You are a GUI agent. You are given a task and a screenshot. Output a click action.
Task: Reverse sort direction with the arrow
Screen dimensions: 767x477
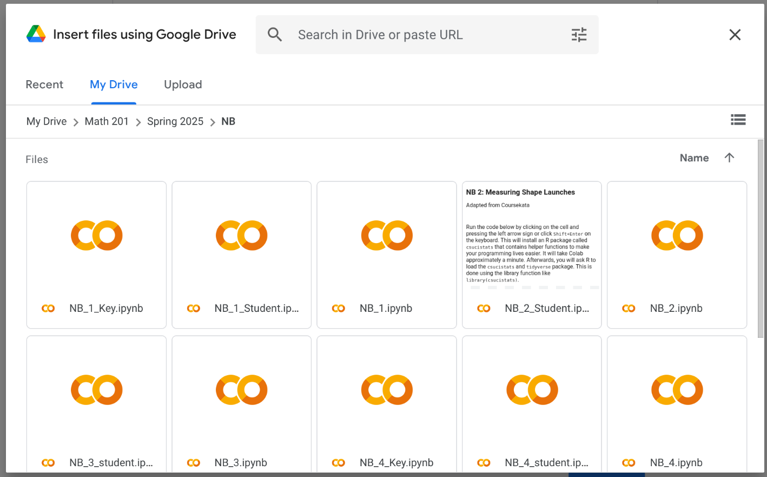tap(729, 158)
